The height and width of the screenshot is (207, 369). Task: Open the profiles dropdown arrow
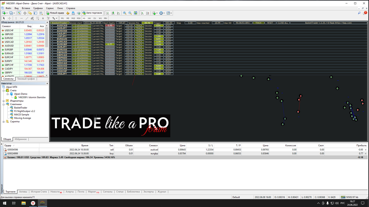pos(14,13)
